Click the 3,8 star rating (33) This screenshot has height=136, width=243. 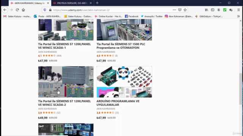click(x=108, y=113)
